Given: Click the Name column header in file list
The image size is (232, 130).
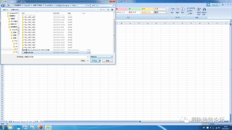Looking at the screenshot, I should 23,13.
